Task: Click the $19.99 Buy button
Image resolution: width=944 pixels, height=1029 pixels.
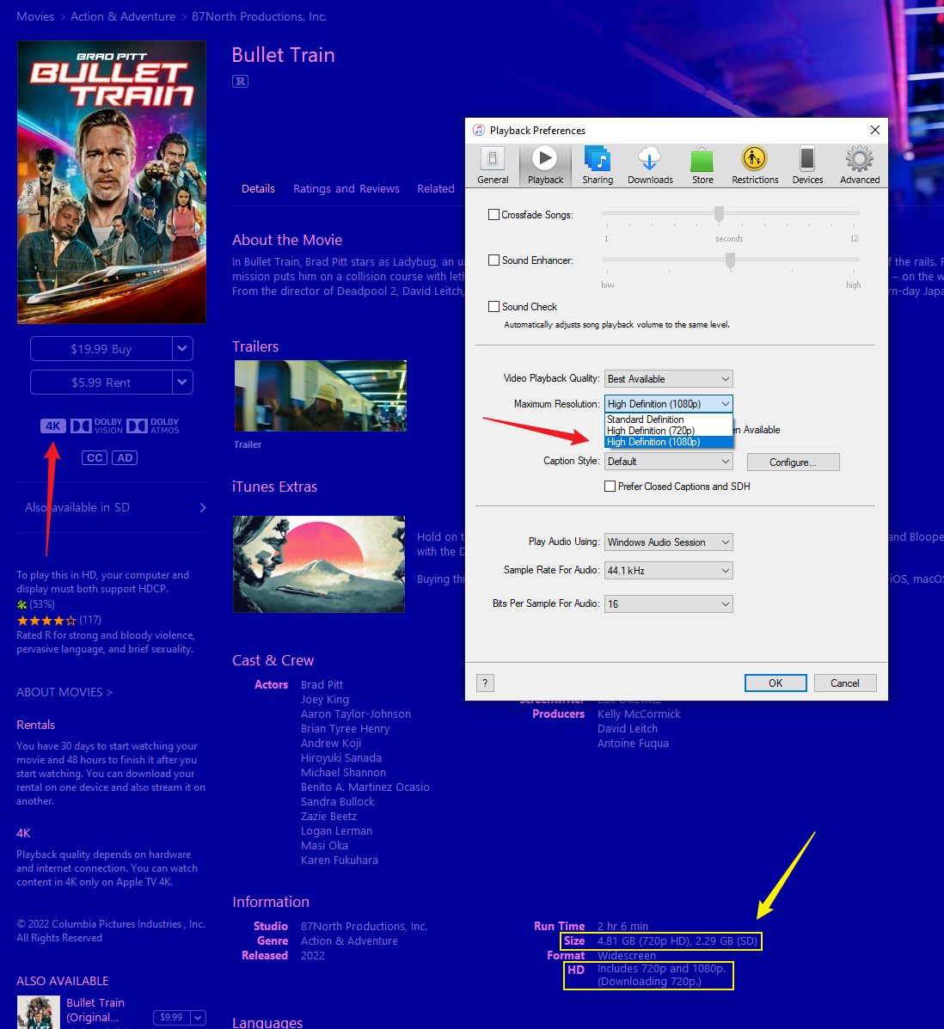Action: coord(101,348)
